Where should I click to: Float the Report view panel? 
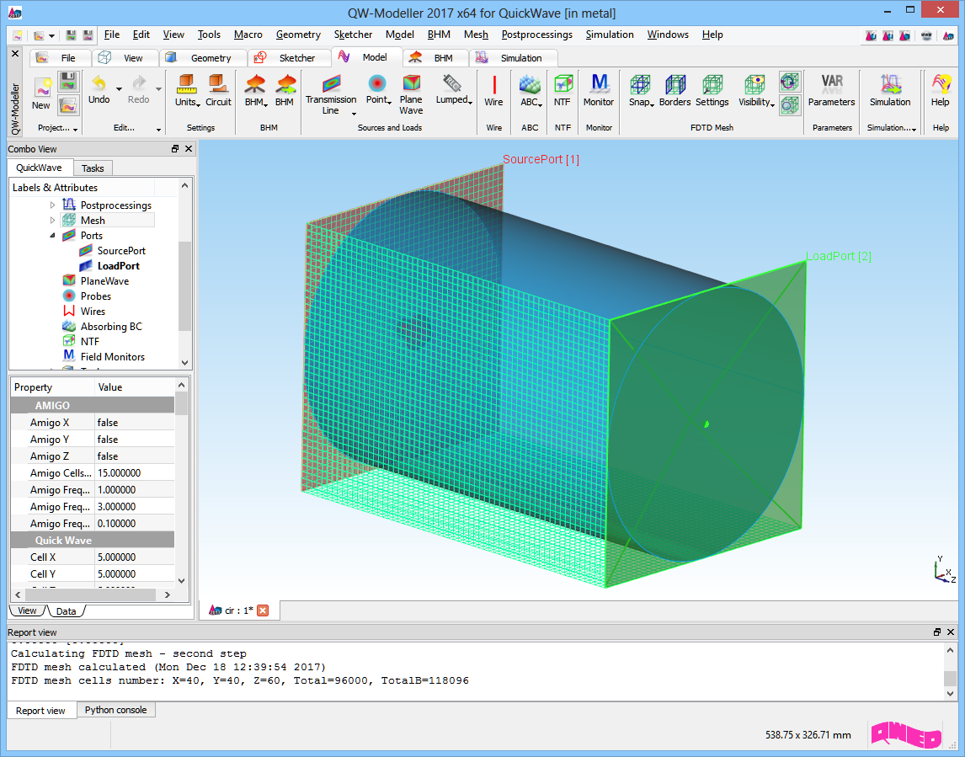coord(936,632)
